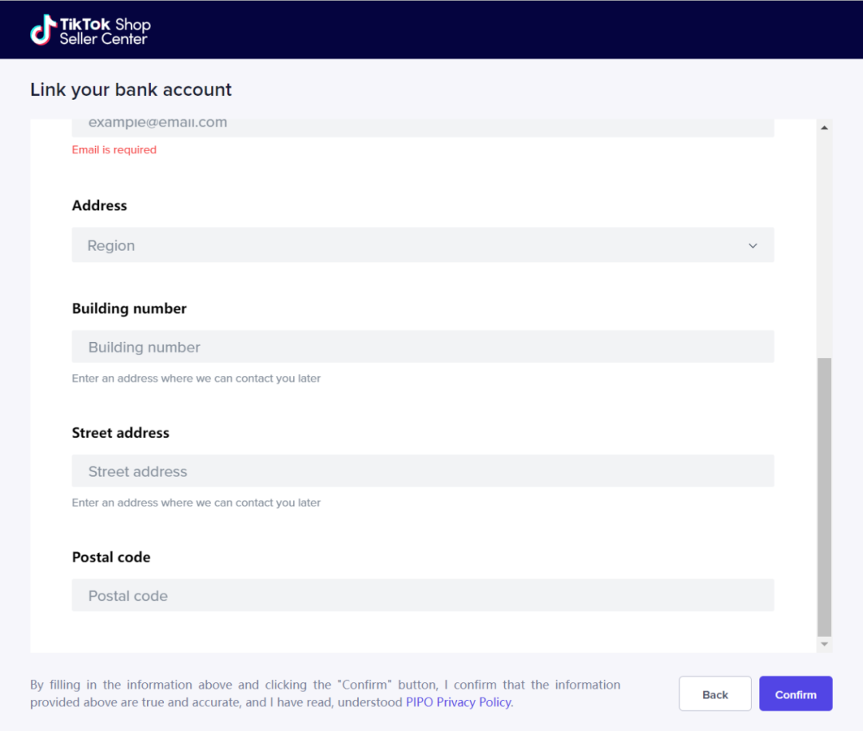The width and height of the screenshot is (863, 731).
Task: Focus the Street address input field
Action: [423, 471]
